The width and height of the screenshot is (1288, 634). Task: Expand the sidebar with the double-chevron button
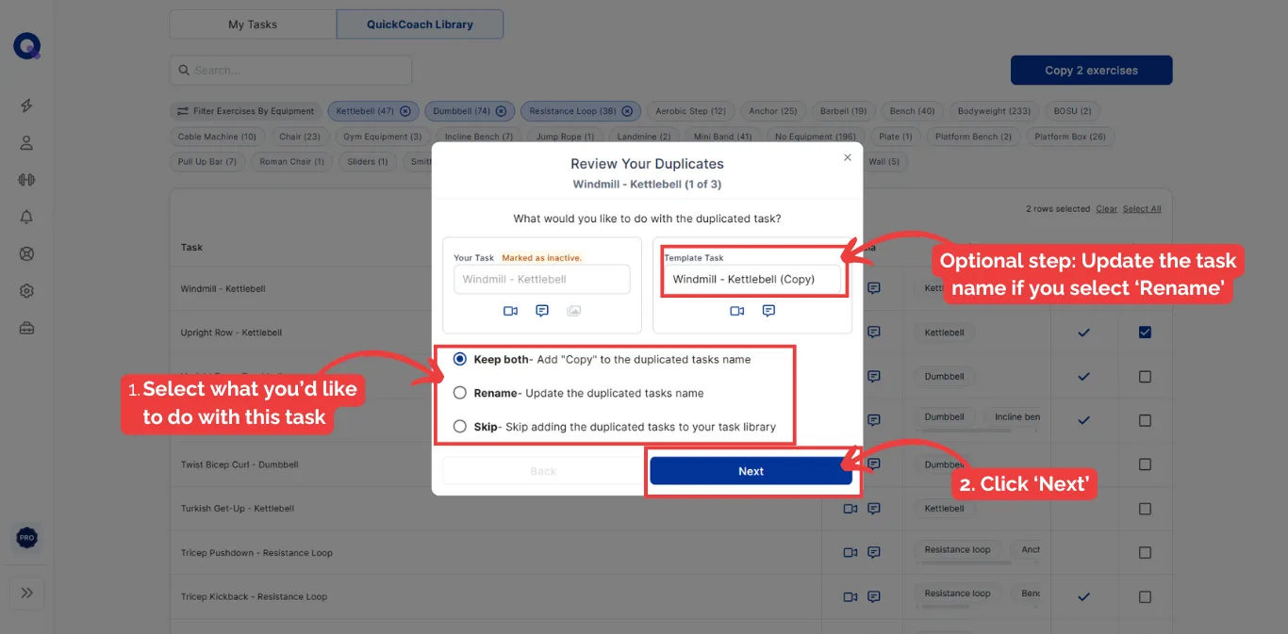(26, 593)
